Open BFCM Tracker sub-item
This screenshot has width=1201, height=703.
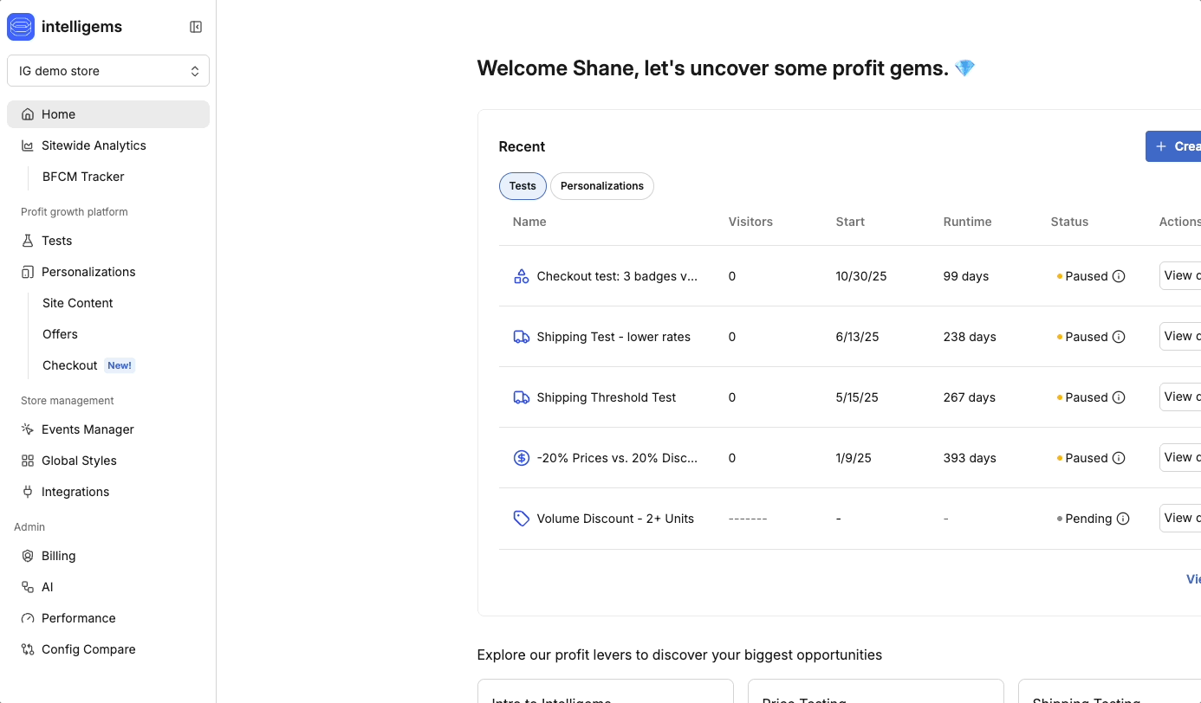click(83, 177)
